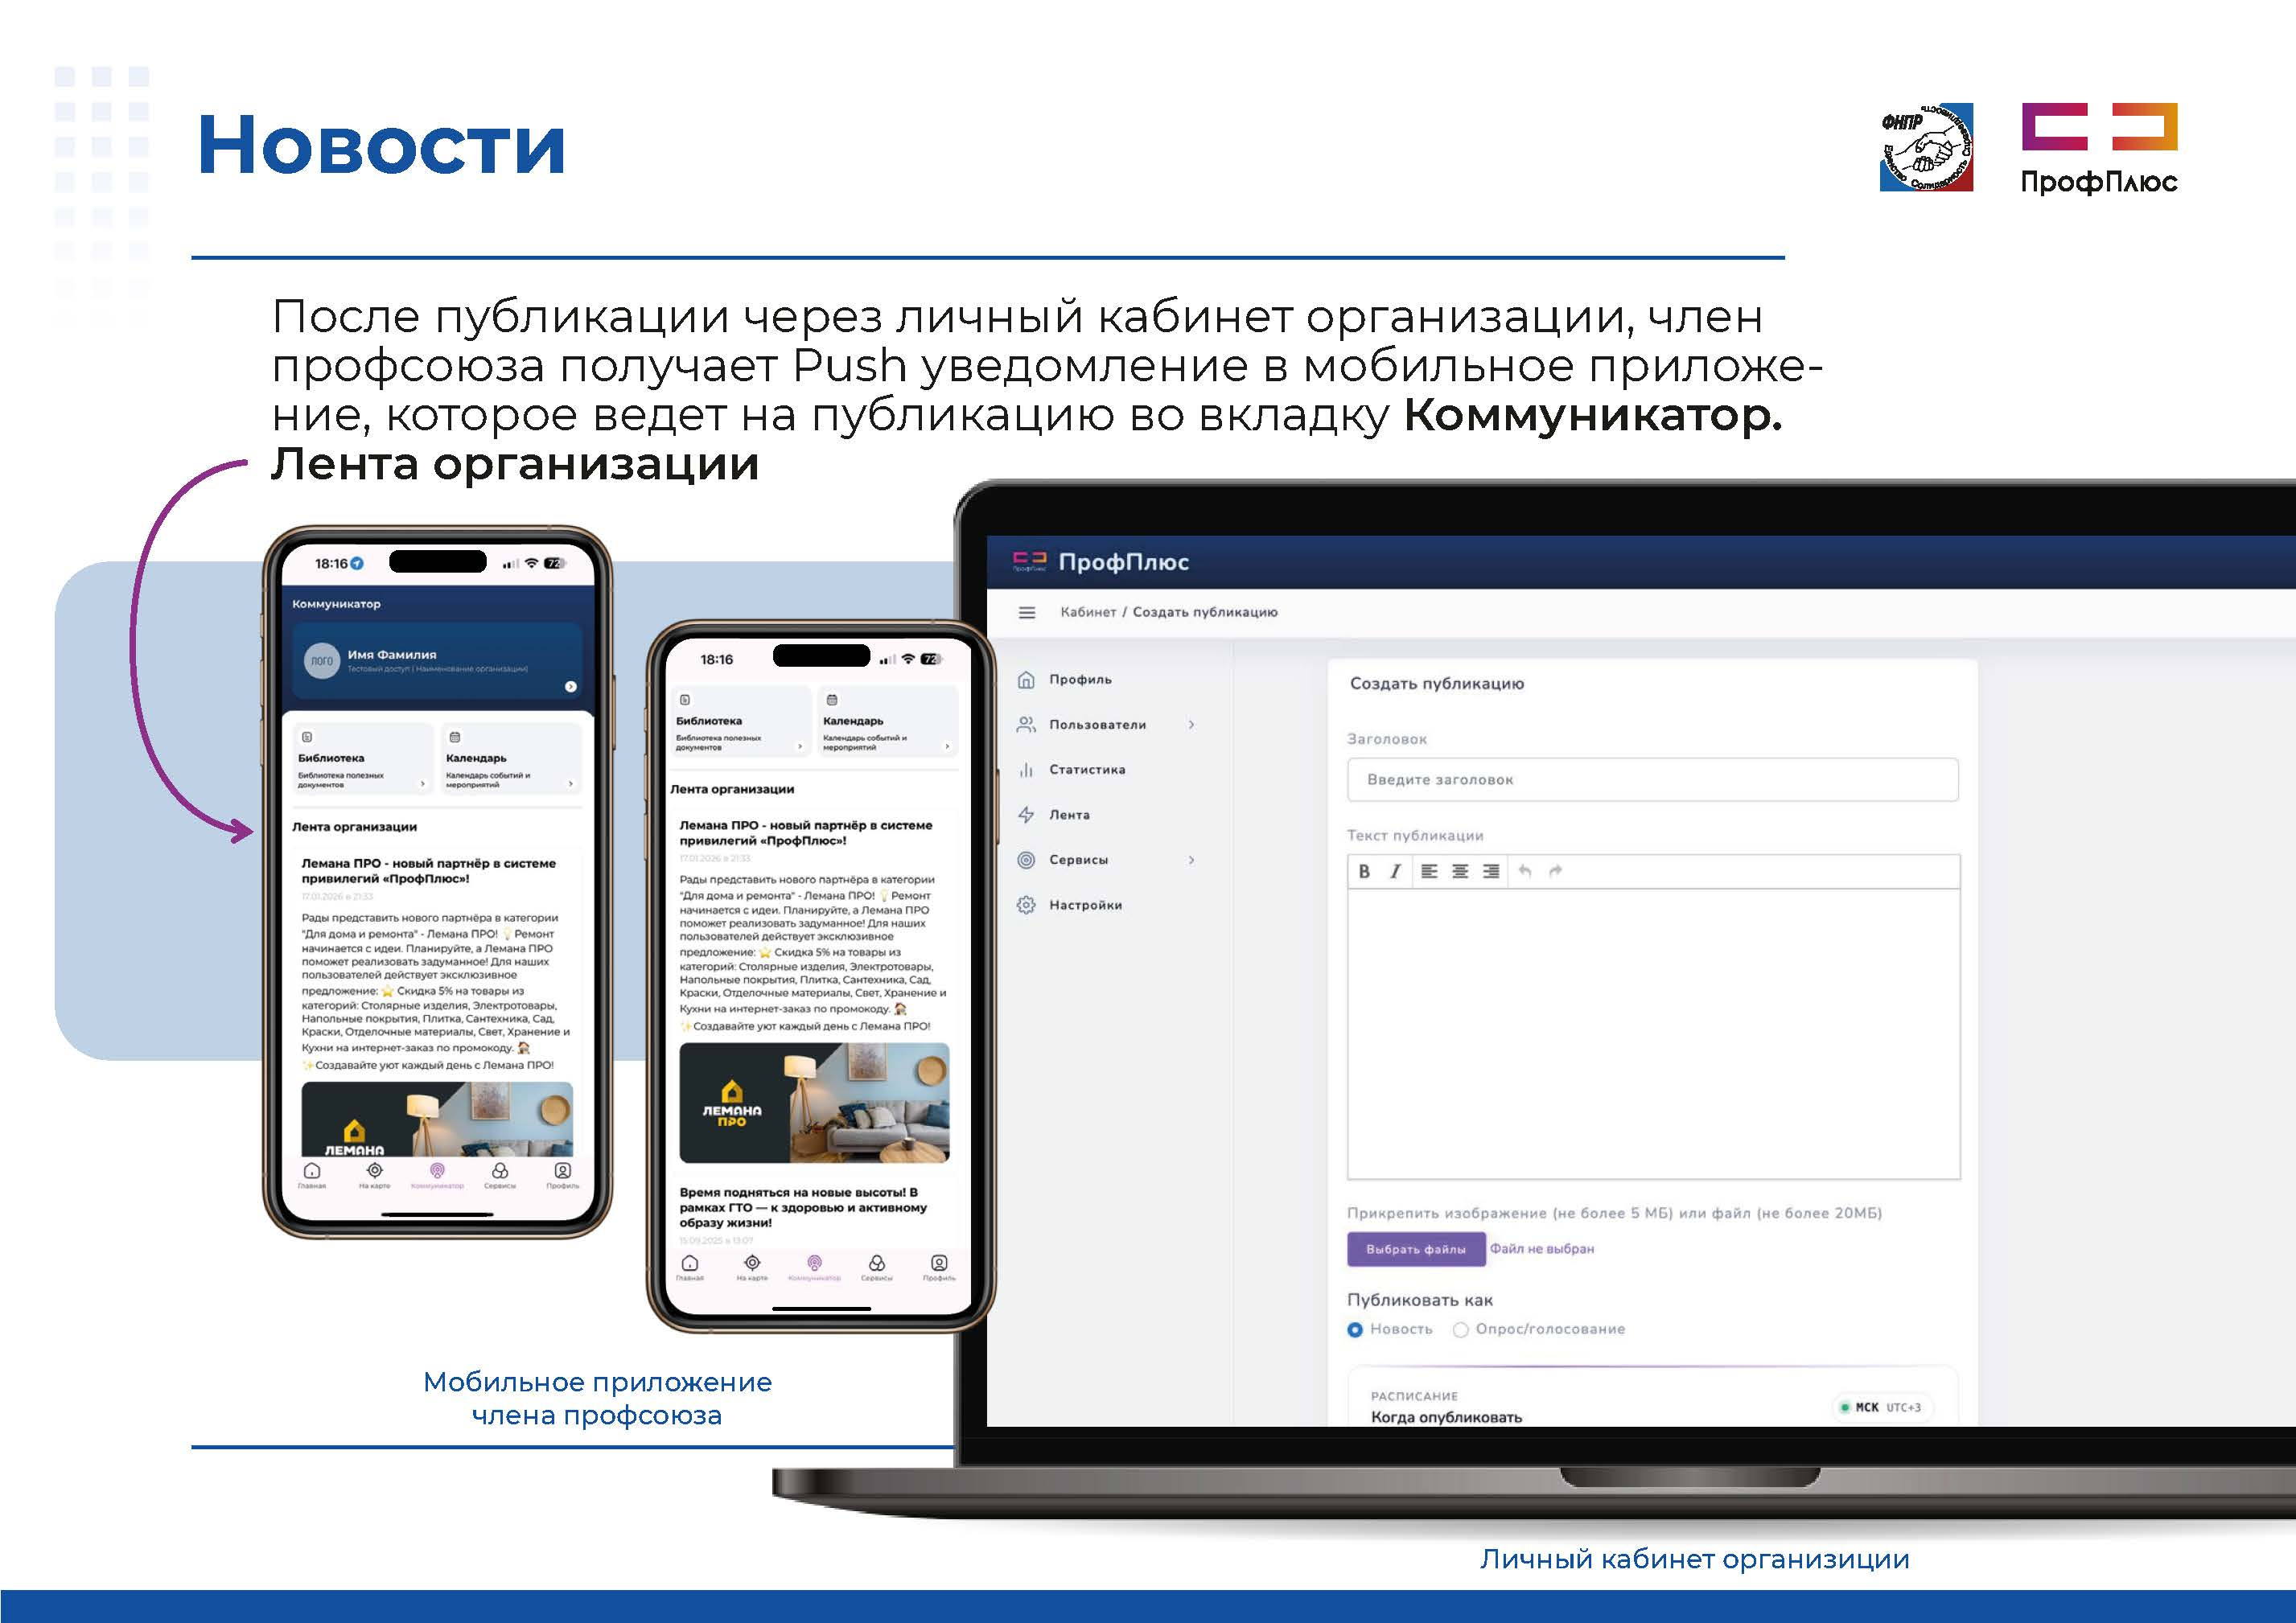Click the 'Публиковать как' label
Viewport: 2296px width, 1623px height.
(x=1420, y=1300)
